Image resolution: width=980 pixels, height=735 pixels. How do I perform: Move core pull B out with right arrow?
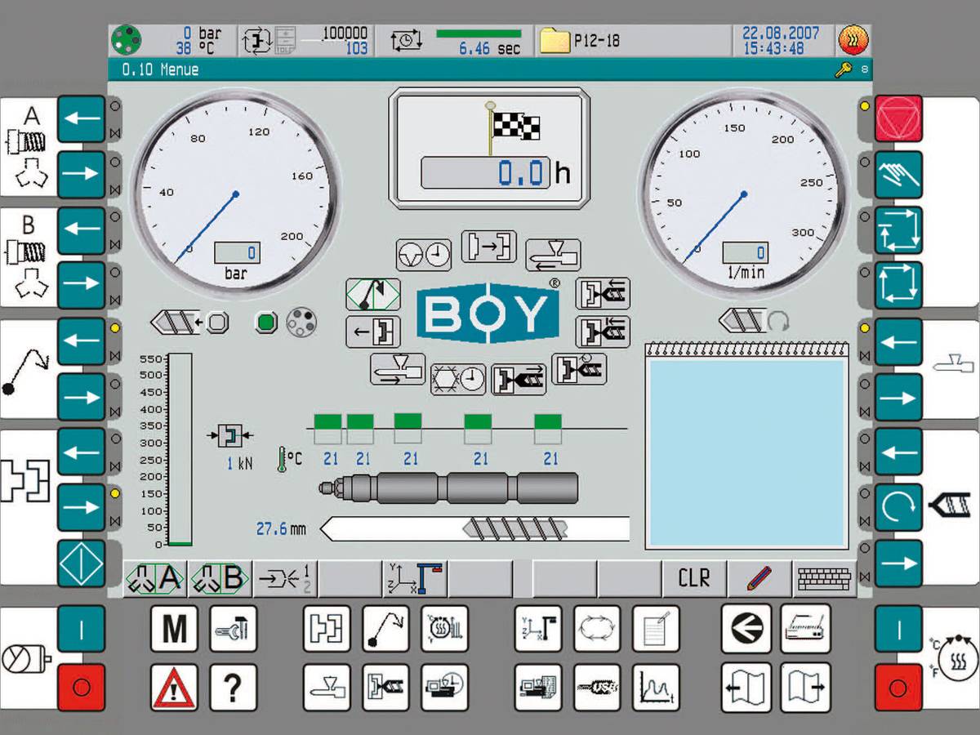(81, 286)
